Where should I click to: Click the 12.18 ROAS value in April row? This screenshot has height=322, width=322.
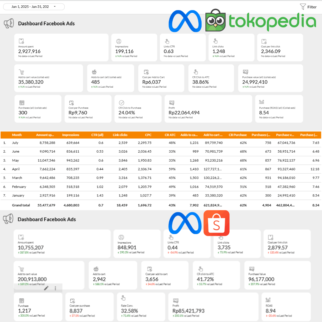coord(315,169)
